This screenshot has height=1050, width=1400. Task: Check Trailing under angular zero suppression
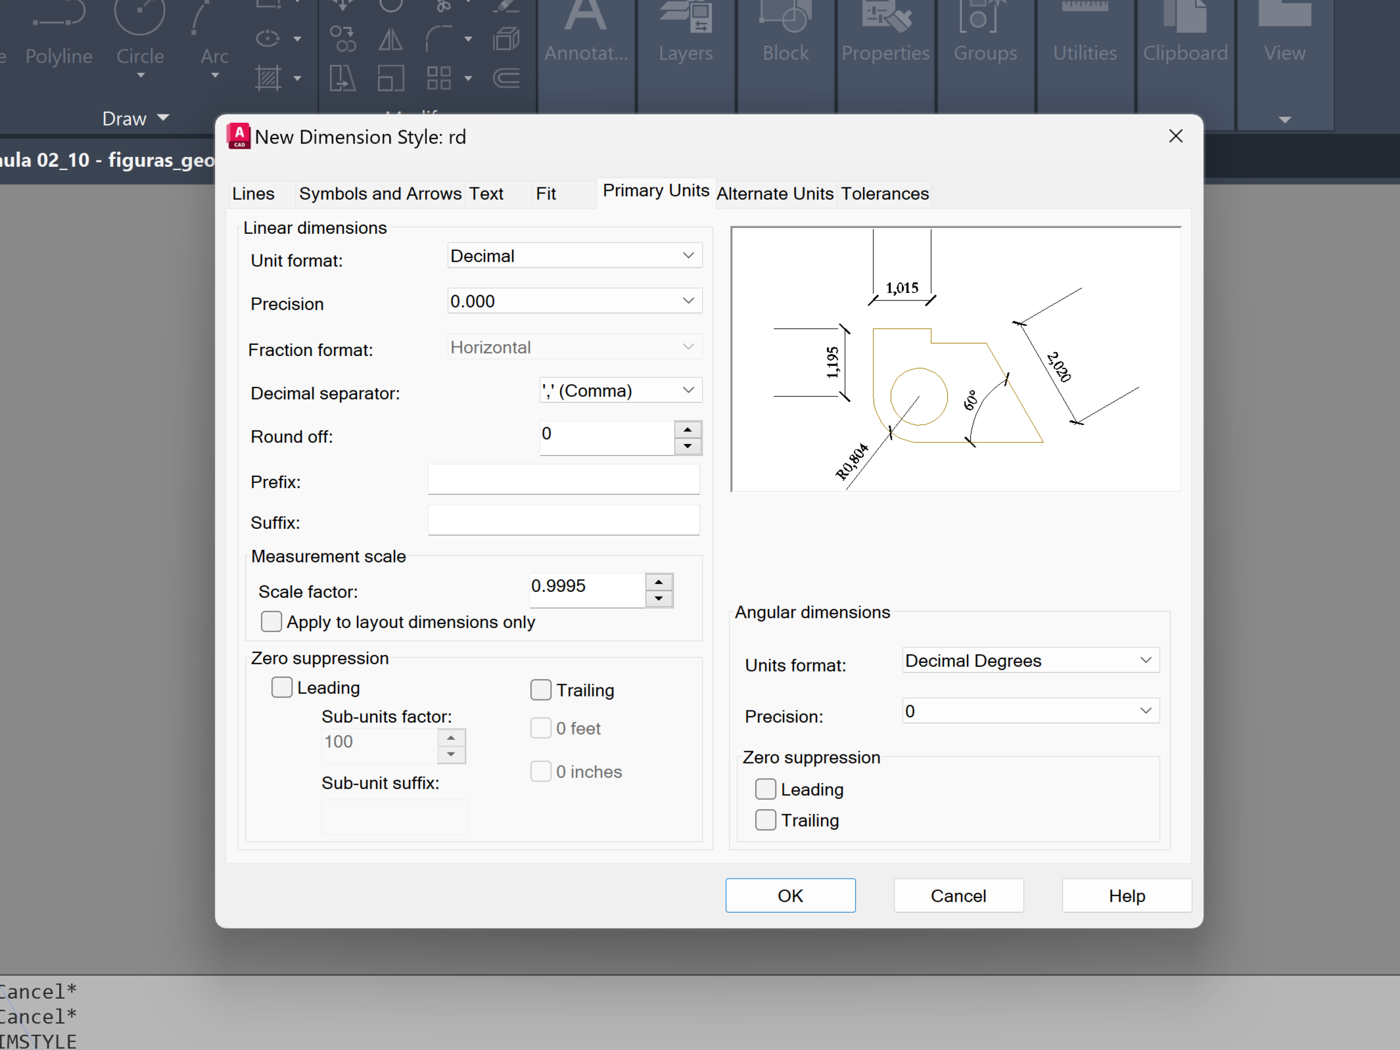[766, 820]
